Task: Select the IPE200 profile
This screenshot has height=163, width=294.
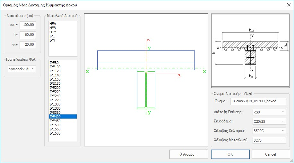Action: click(x=55, y=88)
